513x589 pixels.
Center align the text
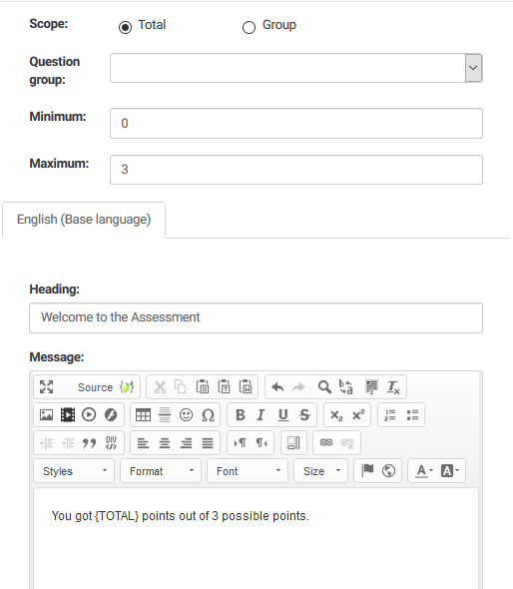[165, 443]
